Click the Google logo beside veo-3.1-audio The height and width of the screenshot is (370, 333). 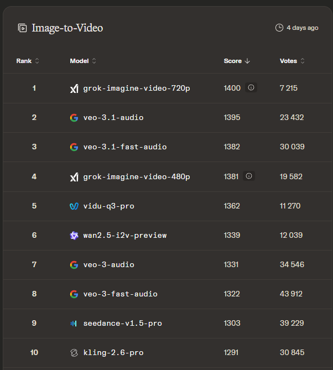[x=74, y=117]
